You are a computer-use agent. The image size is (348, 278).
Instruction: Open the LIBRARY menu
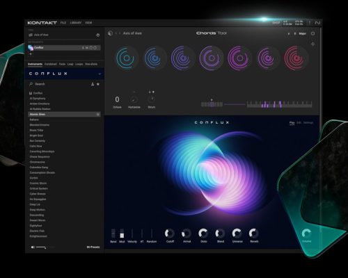coord(76,23)
